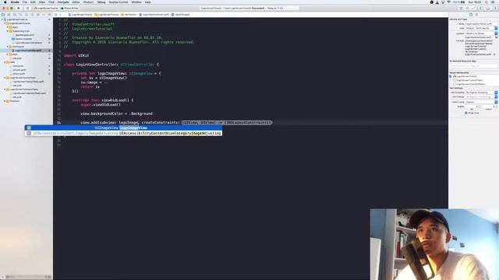Toggle the inspector panel visibility
The height and width of the screenshot is (280, 499).
(494, 9)
